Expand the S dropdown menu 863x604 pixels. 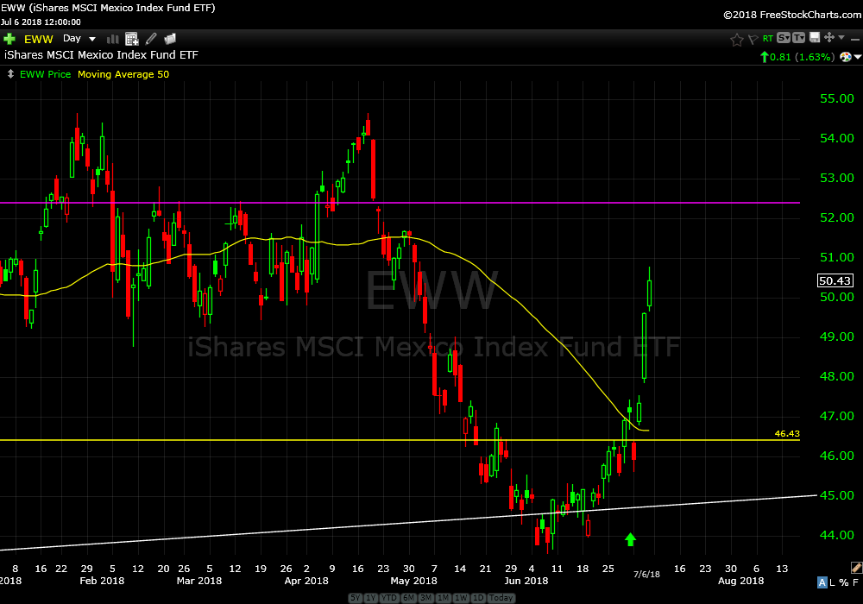click(x=783, y=38)
